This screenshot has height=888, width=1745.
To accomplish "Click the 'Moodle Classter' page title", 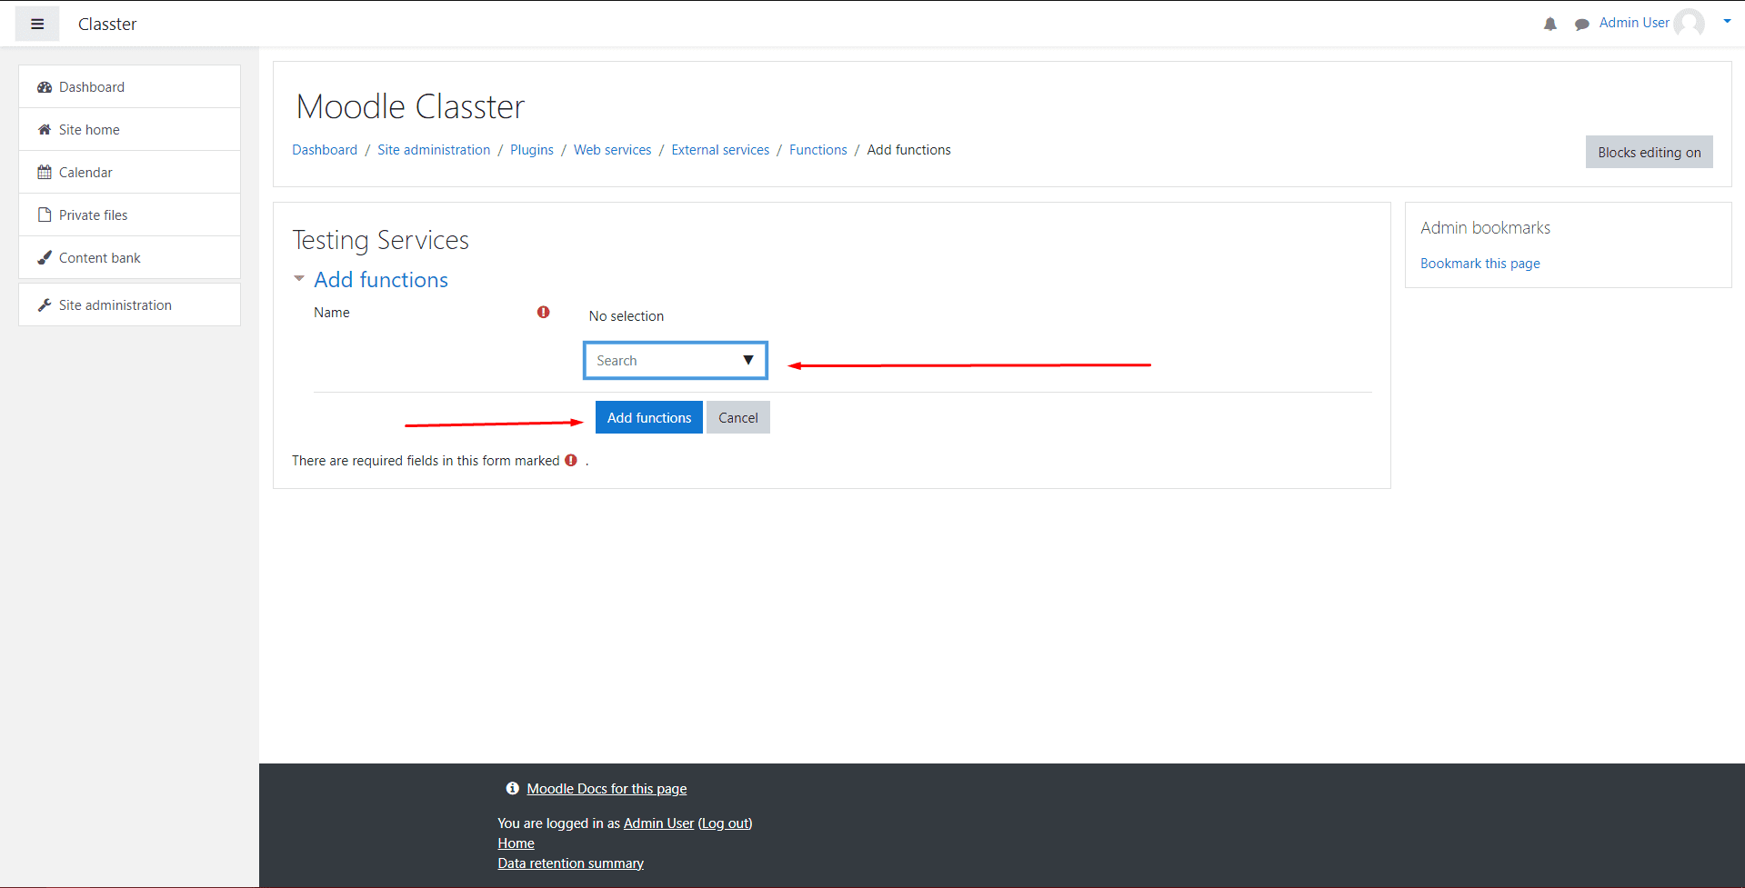I will coord(410,107).
